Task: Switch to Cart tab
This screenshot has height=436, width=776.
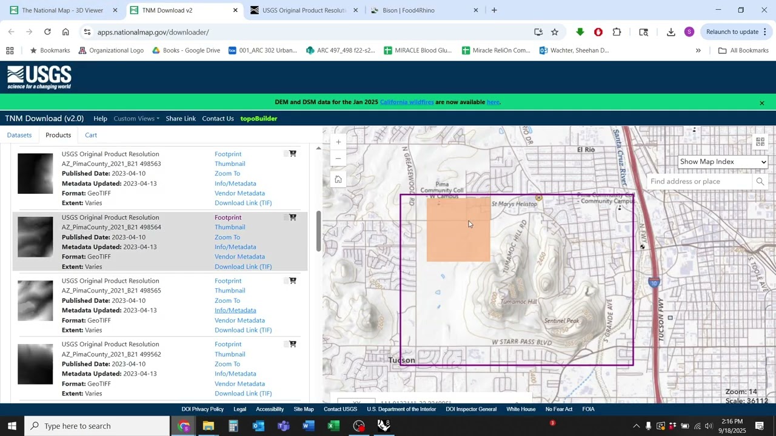Action: click(91, 135)
